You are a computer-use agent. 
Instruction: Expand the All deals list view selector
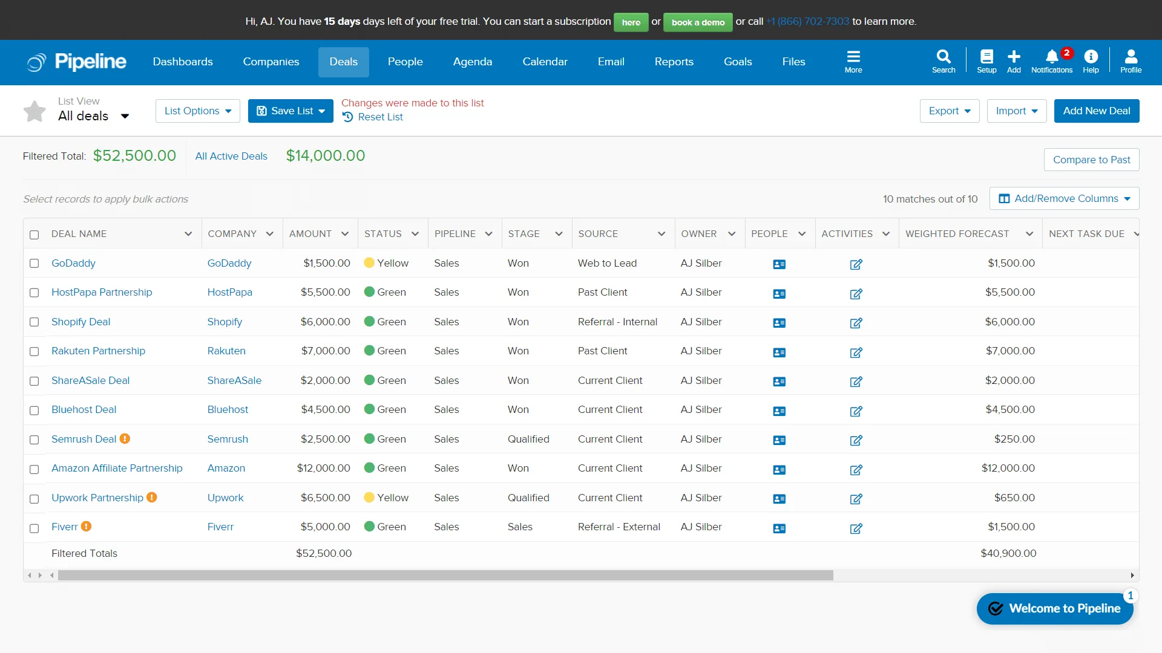125,116
